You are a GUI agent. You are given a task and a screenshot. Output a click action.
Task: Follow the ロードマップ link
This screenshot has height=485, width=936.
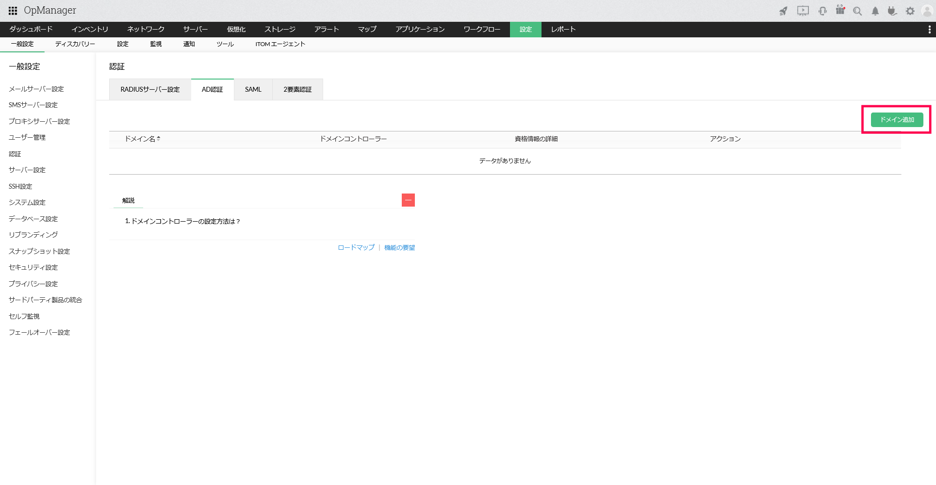[x=356, y=248]
